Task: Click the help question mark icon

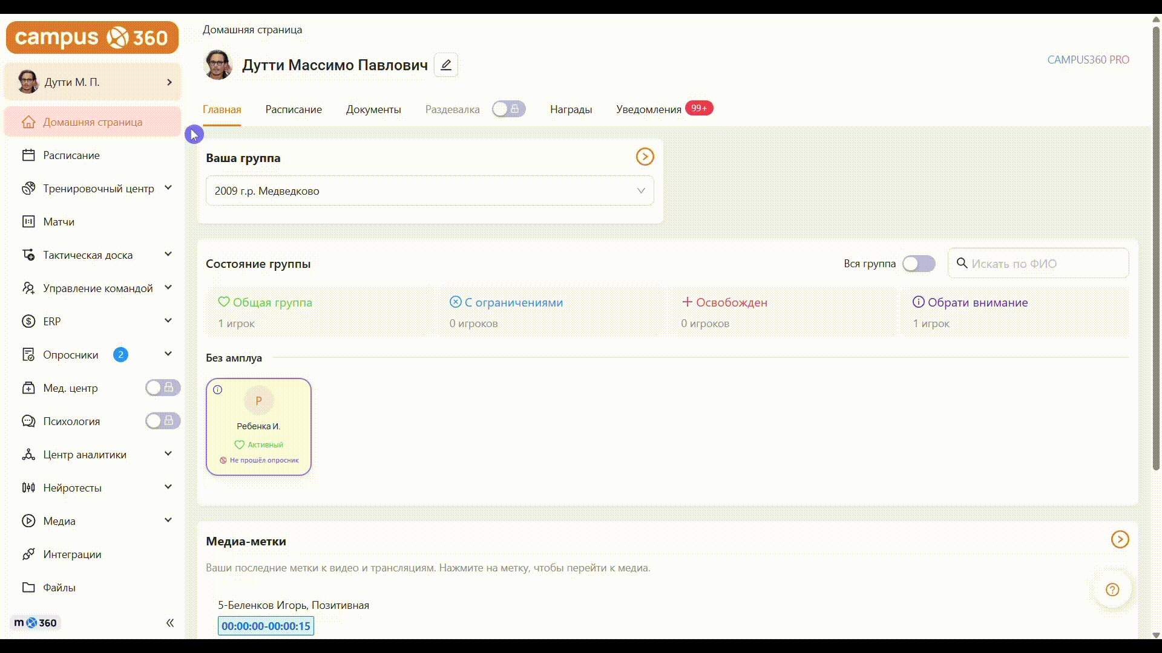Action: [1112, 590]
